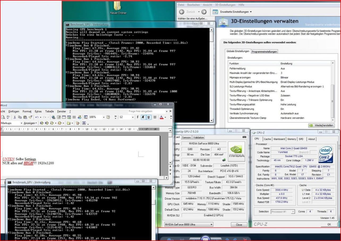Click the Accept Change icon in reviewing toolbar
The height and width of the screenshot is (241, 341).
coord(52,123)
